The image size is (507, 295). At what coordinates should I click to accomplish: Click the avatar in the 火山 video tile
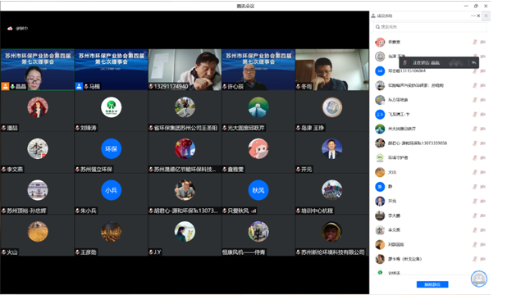(38, 231)
